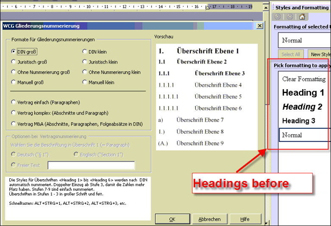Pick the Juristisch klein option

click(x=85, y=62)
